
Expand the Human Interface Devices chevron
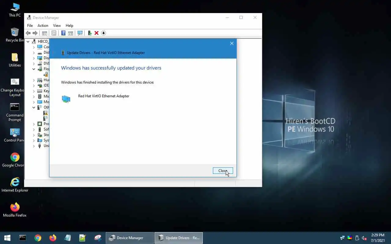pyautogui.click(x=34, y=80)
